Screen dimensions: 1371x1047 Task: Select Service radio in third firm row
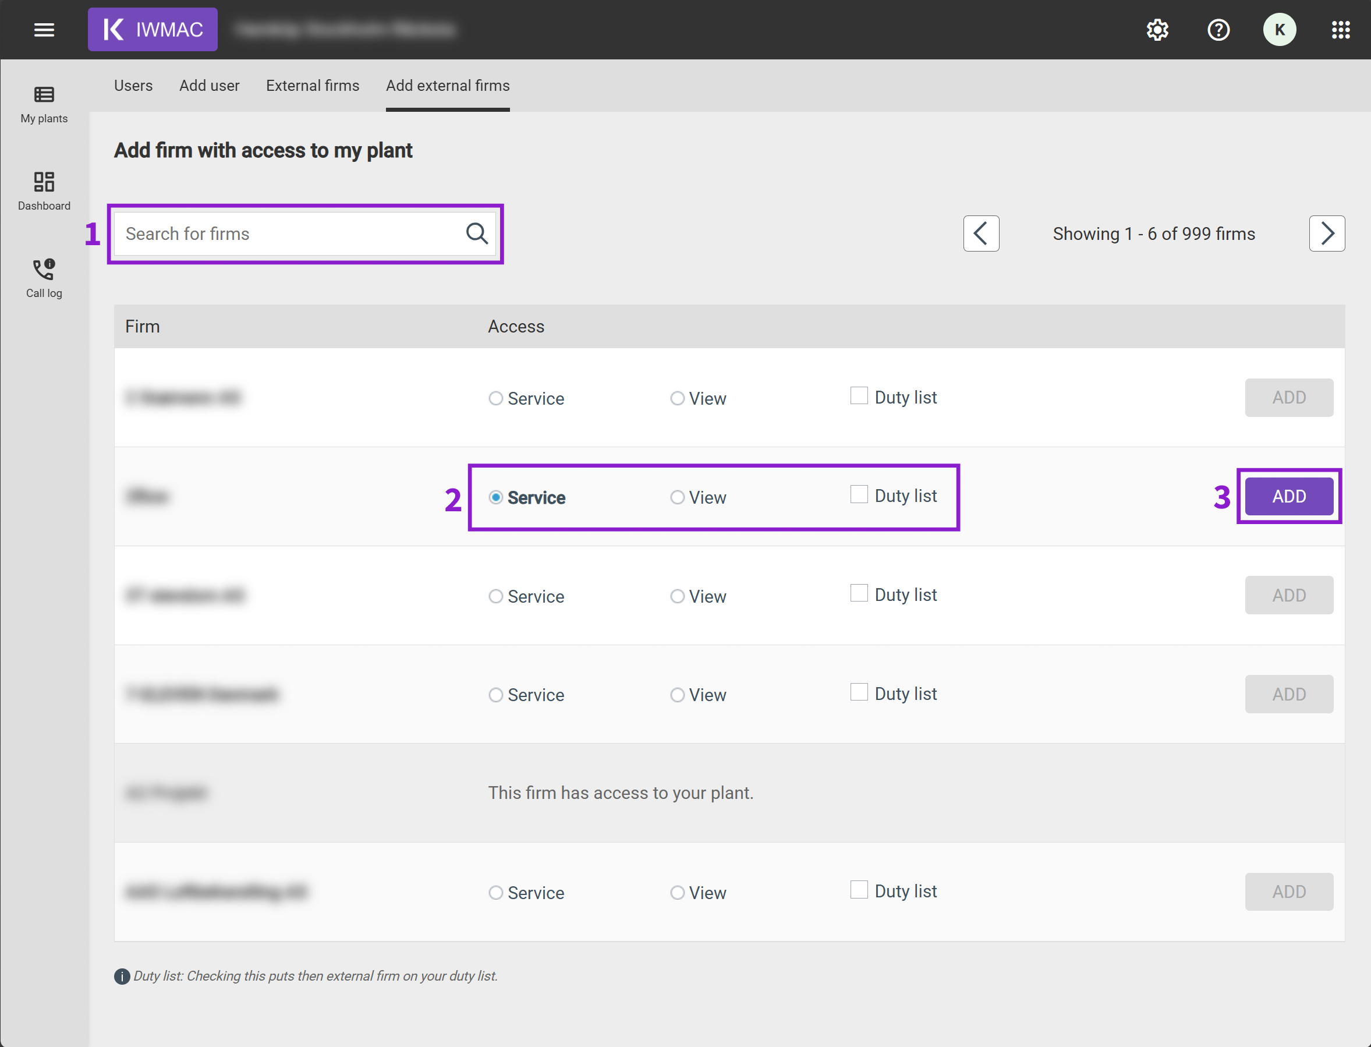point(496,596)
